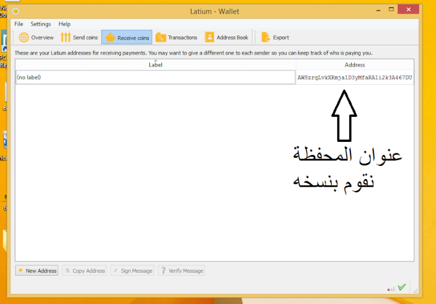Create a new receiving address
436x304 pixels.
tap(37, 271)
